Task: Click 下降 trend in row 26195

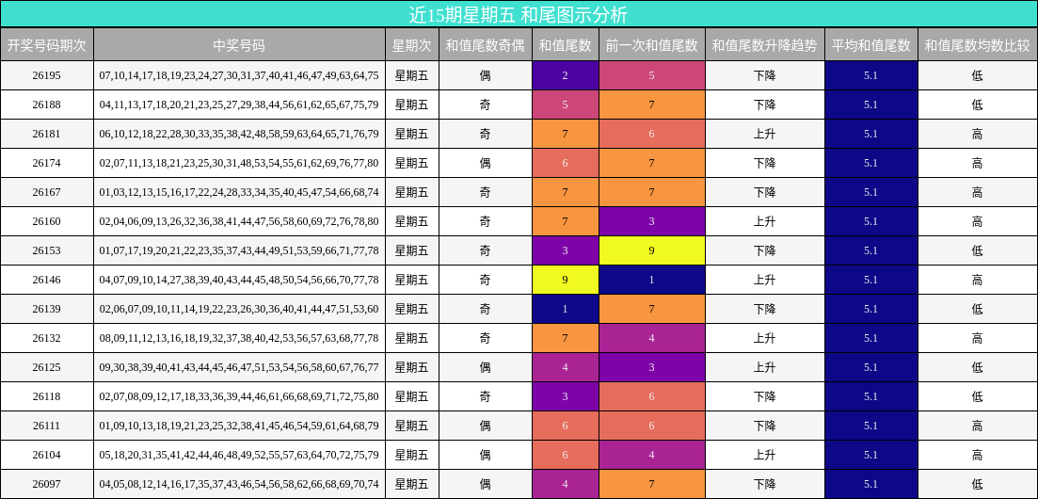Action: (764, 75)
